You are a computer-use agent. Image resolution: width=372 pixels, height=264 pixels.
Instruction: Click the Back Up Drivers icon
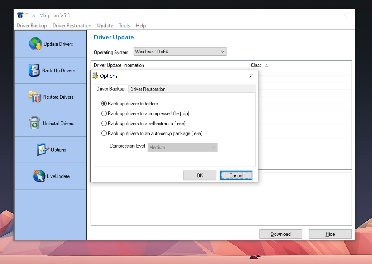(34, 70)
